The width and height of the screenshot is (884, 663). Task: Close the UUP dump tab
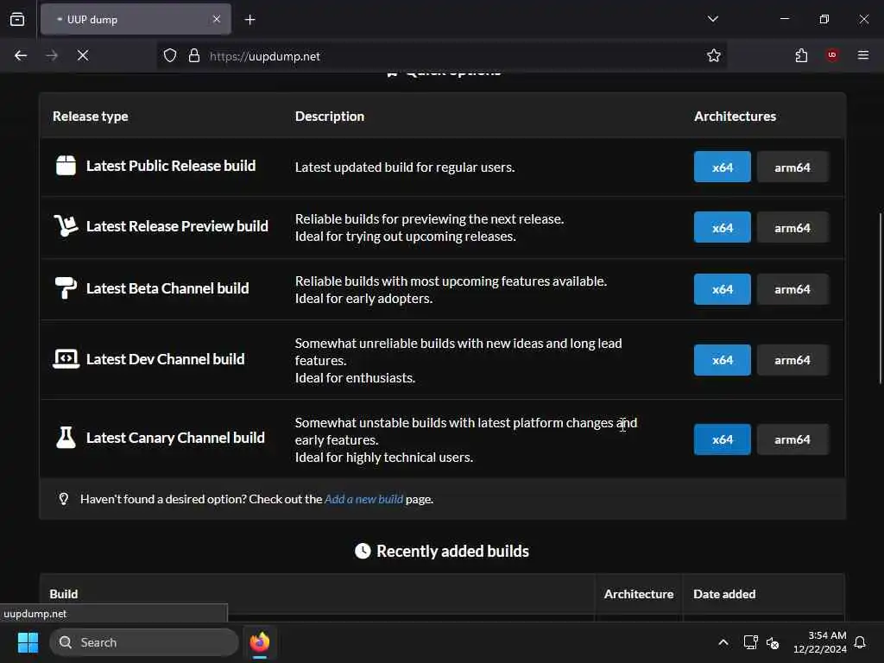[217, 19]
